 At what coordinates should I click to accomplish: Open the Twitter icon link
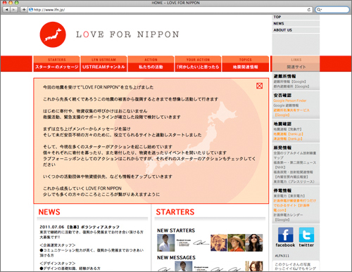306,235
